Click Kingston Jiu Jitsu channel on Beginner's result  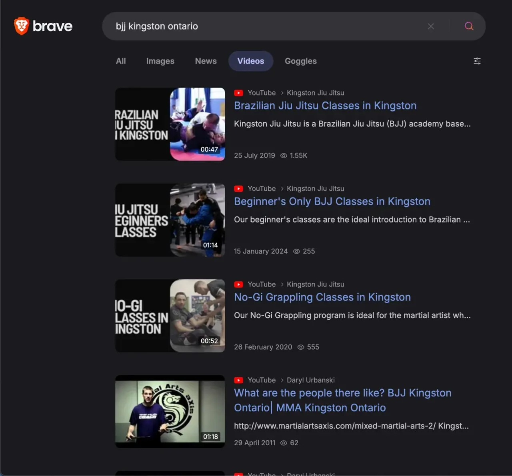[x=315, y=189]
